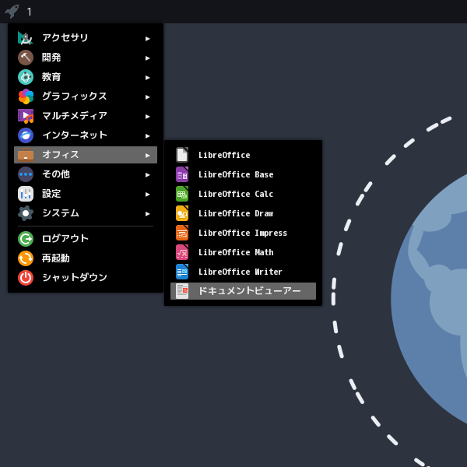
Task: Click the アクセサリ category icon
Action: click(26, 38)
